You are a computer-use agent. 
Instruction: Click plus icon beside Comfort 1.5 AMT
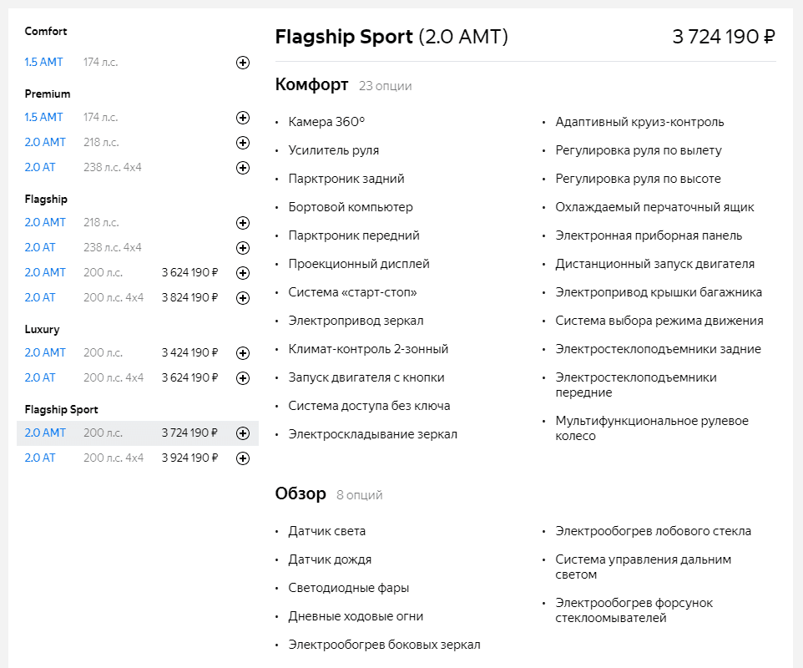[243, 63]
